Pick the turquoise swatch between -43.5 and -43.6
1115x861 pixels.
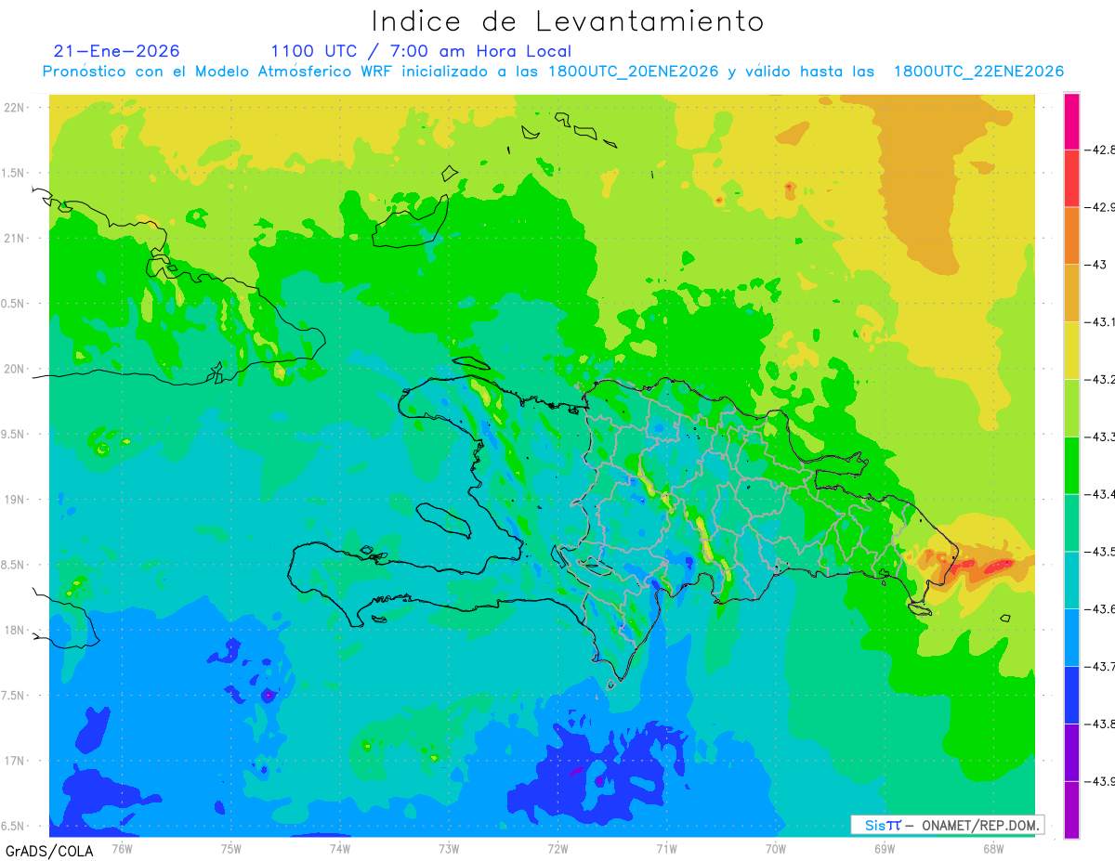(1071, 581)
